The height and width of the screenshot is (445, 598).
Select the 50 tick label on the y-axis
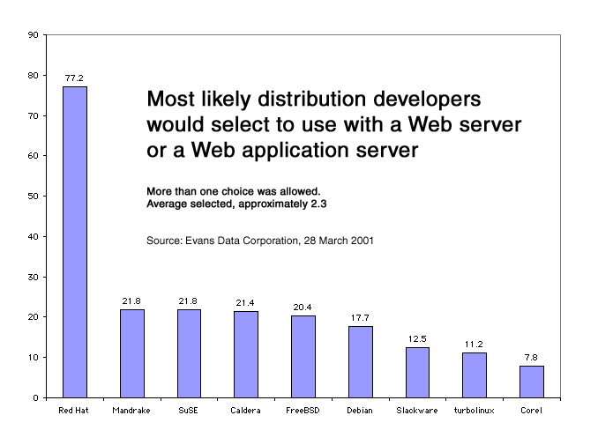click(34, 197)
